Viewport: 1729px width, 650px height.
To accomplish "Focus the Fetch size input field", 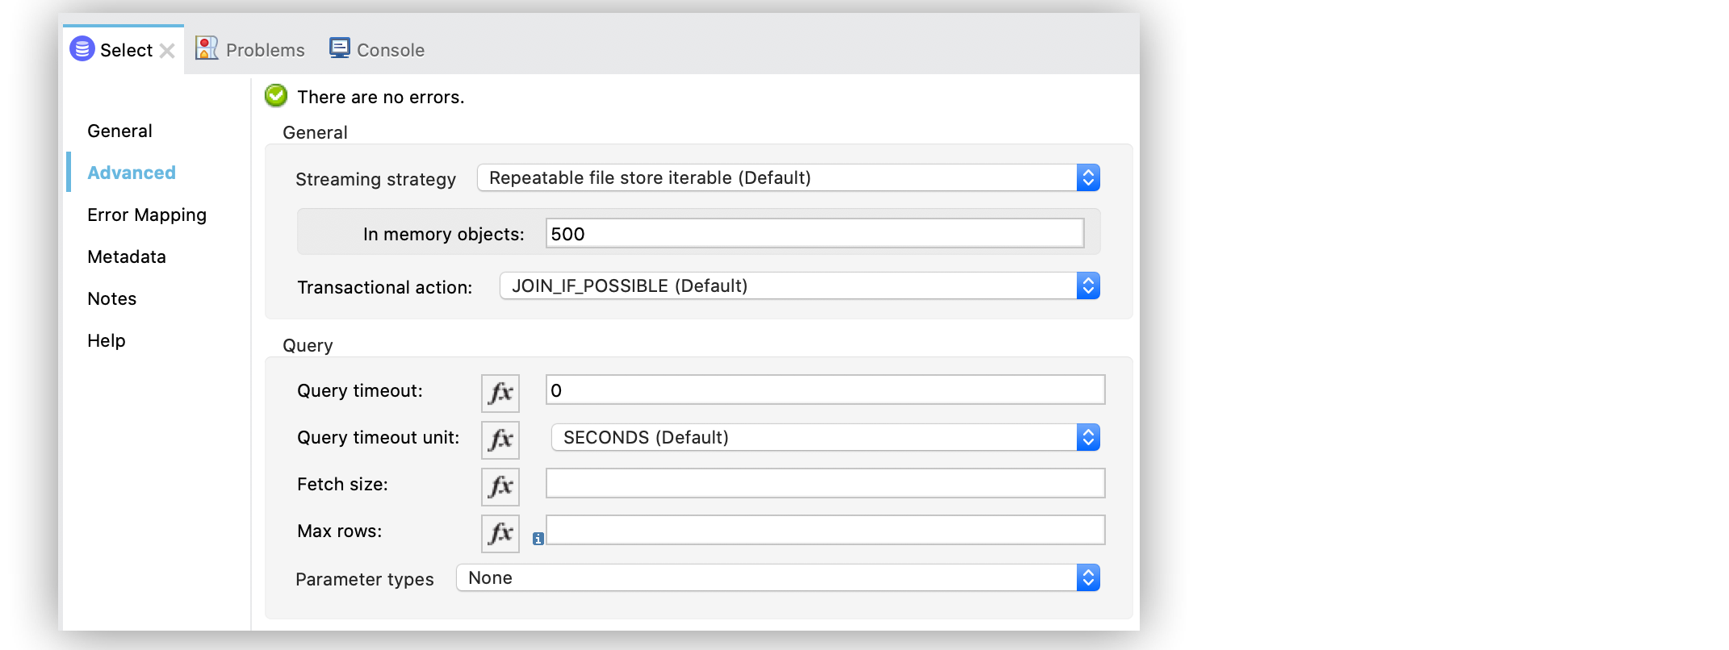I will (824, 484).
